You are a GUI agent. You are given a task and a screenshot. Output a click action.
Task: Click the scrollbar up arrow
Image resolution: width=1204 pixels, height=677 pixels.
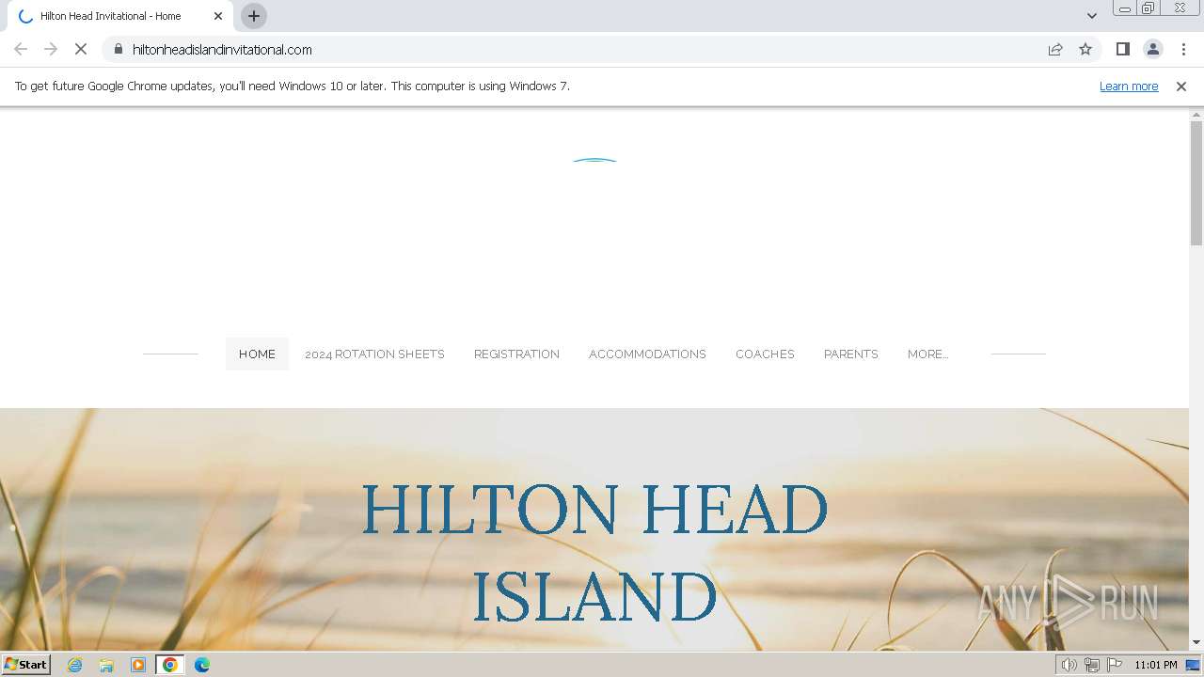(1196, 114)
